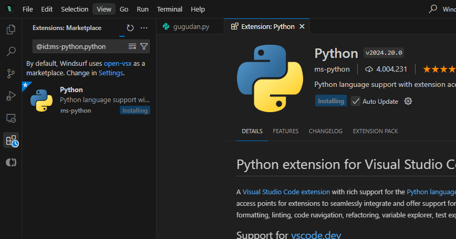Click the ms-python publisher in extension list

click(76, 111)
